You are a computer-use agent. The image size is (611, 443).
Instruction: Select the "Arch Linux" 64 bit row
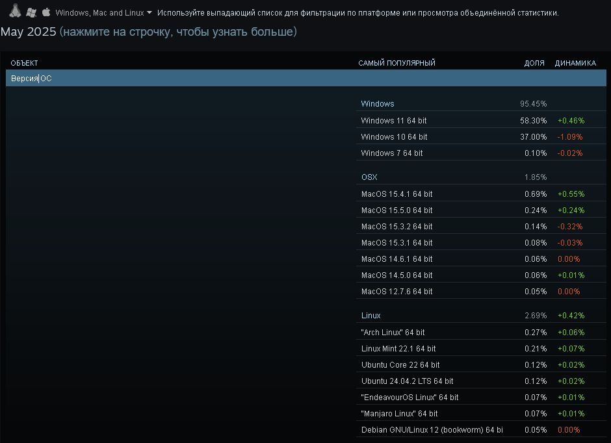pyautogui.click(x=481, y=332)
